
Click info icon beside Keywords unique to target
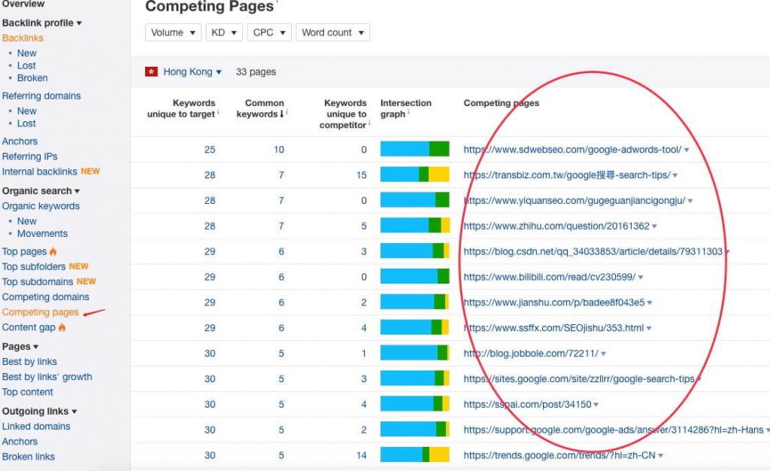tap(218, 112)
